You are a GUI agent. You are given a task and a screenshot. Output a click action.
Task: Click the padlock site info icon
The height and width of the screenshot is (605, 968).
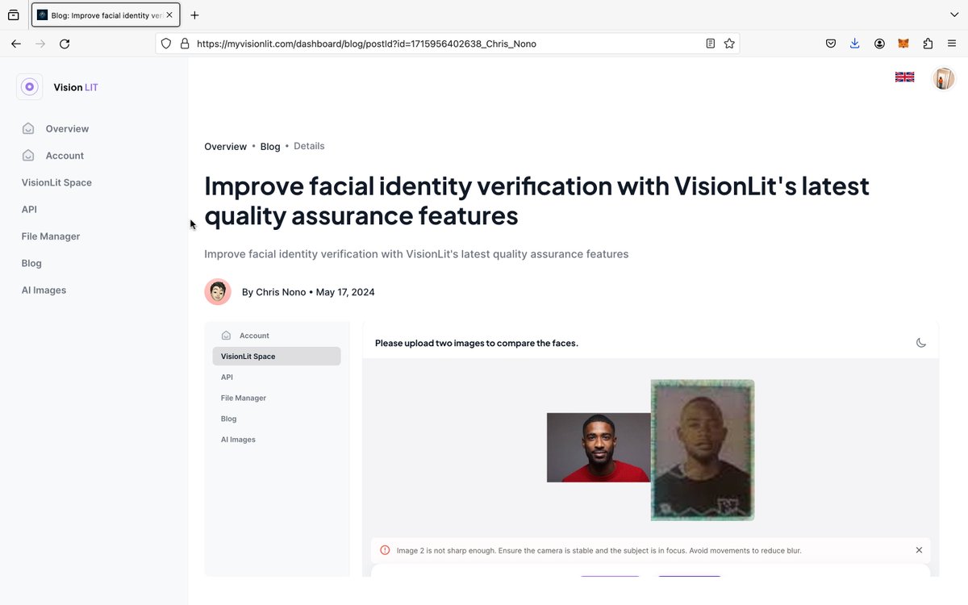[184, 44]
